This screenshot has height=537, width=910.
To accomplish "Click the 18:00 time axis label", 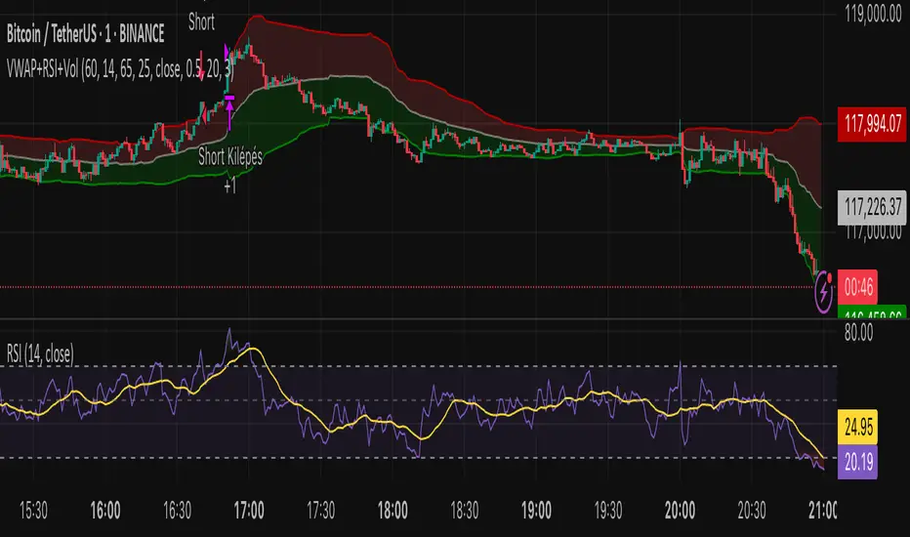I will (393, 511).
